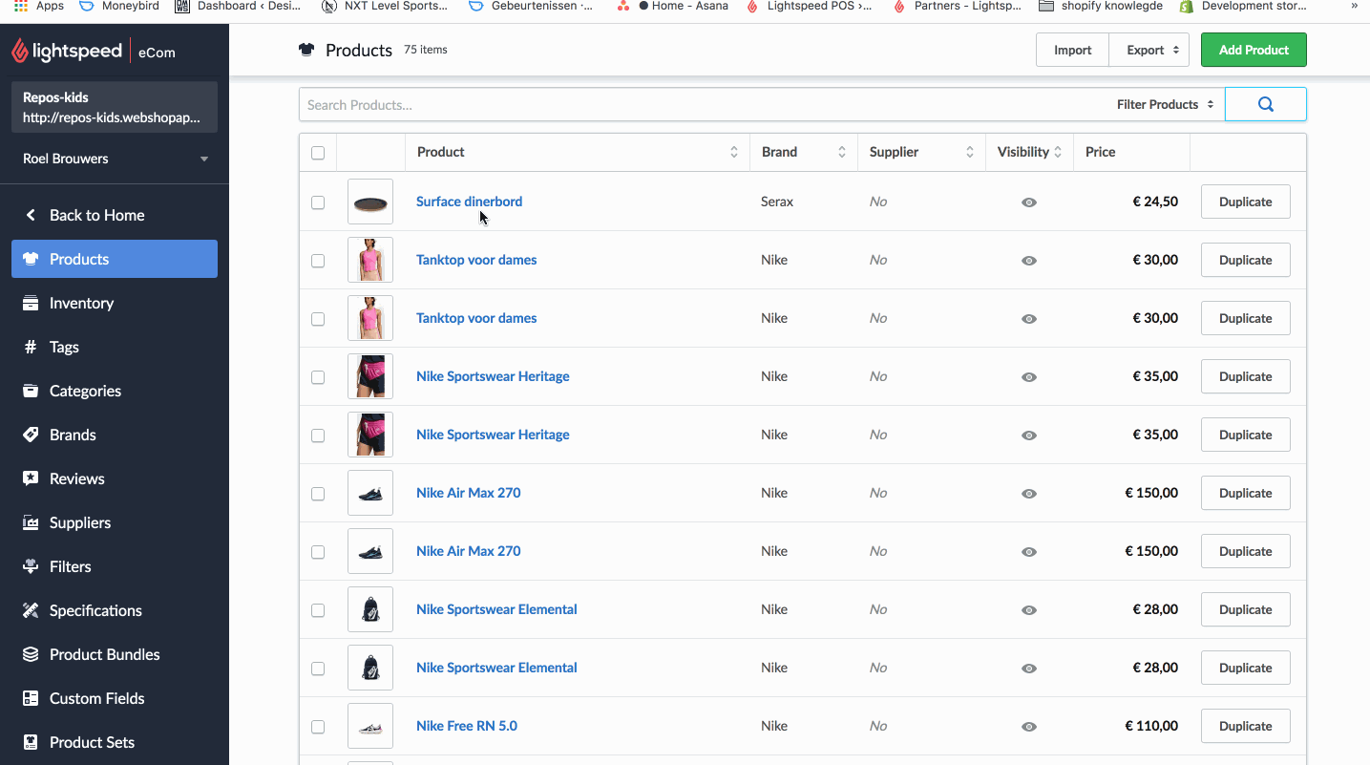Open the Export dropdown

pos(1149,50)
